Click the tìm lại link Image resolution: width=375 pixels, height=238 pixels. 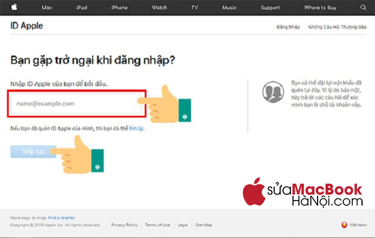[137, 129]
